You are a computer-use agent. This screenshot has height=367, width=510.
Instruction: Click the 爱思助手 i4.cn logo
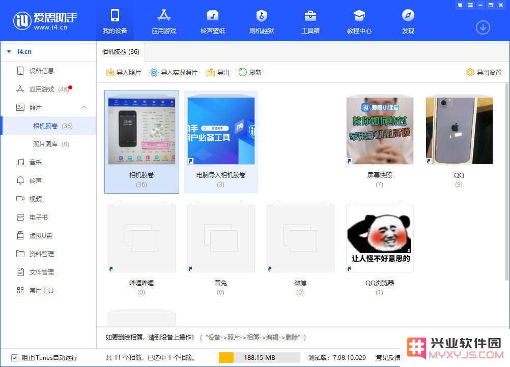(45, 20)
